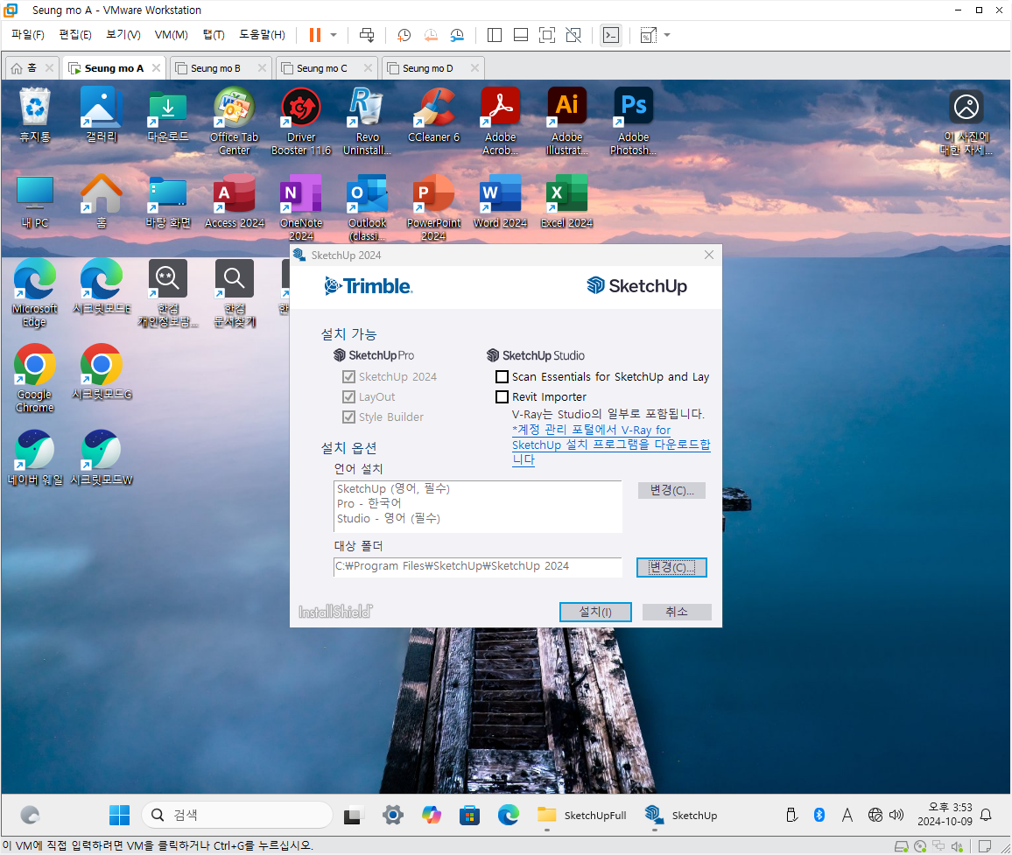The height and width of the screenshot is (855, 1012).
Task: Open OneNote 2024 shortcut
Action: coord(301,207)
